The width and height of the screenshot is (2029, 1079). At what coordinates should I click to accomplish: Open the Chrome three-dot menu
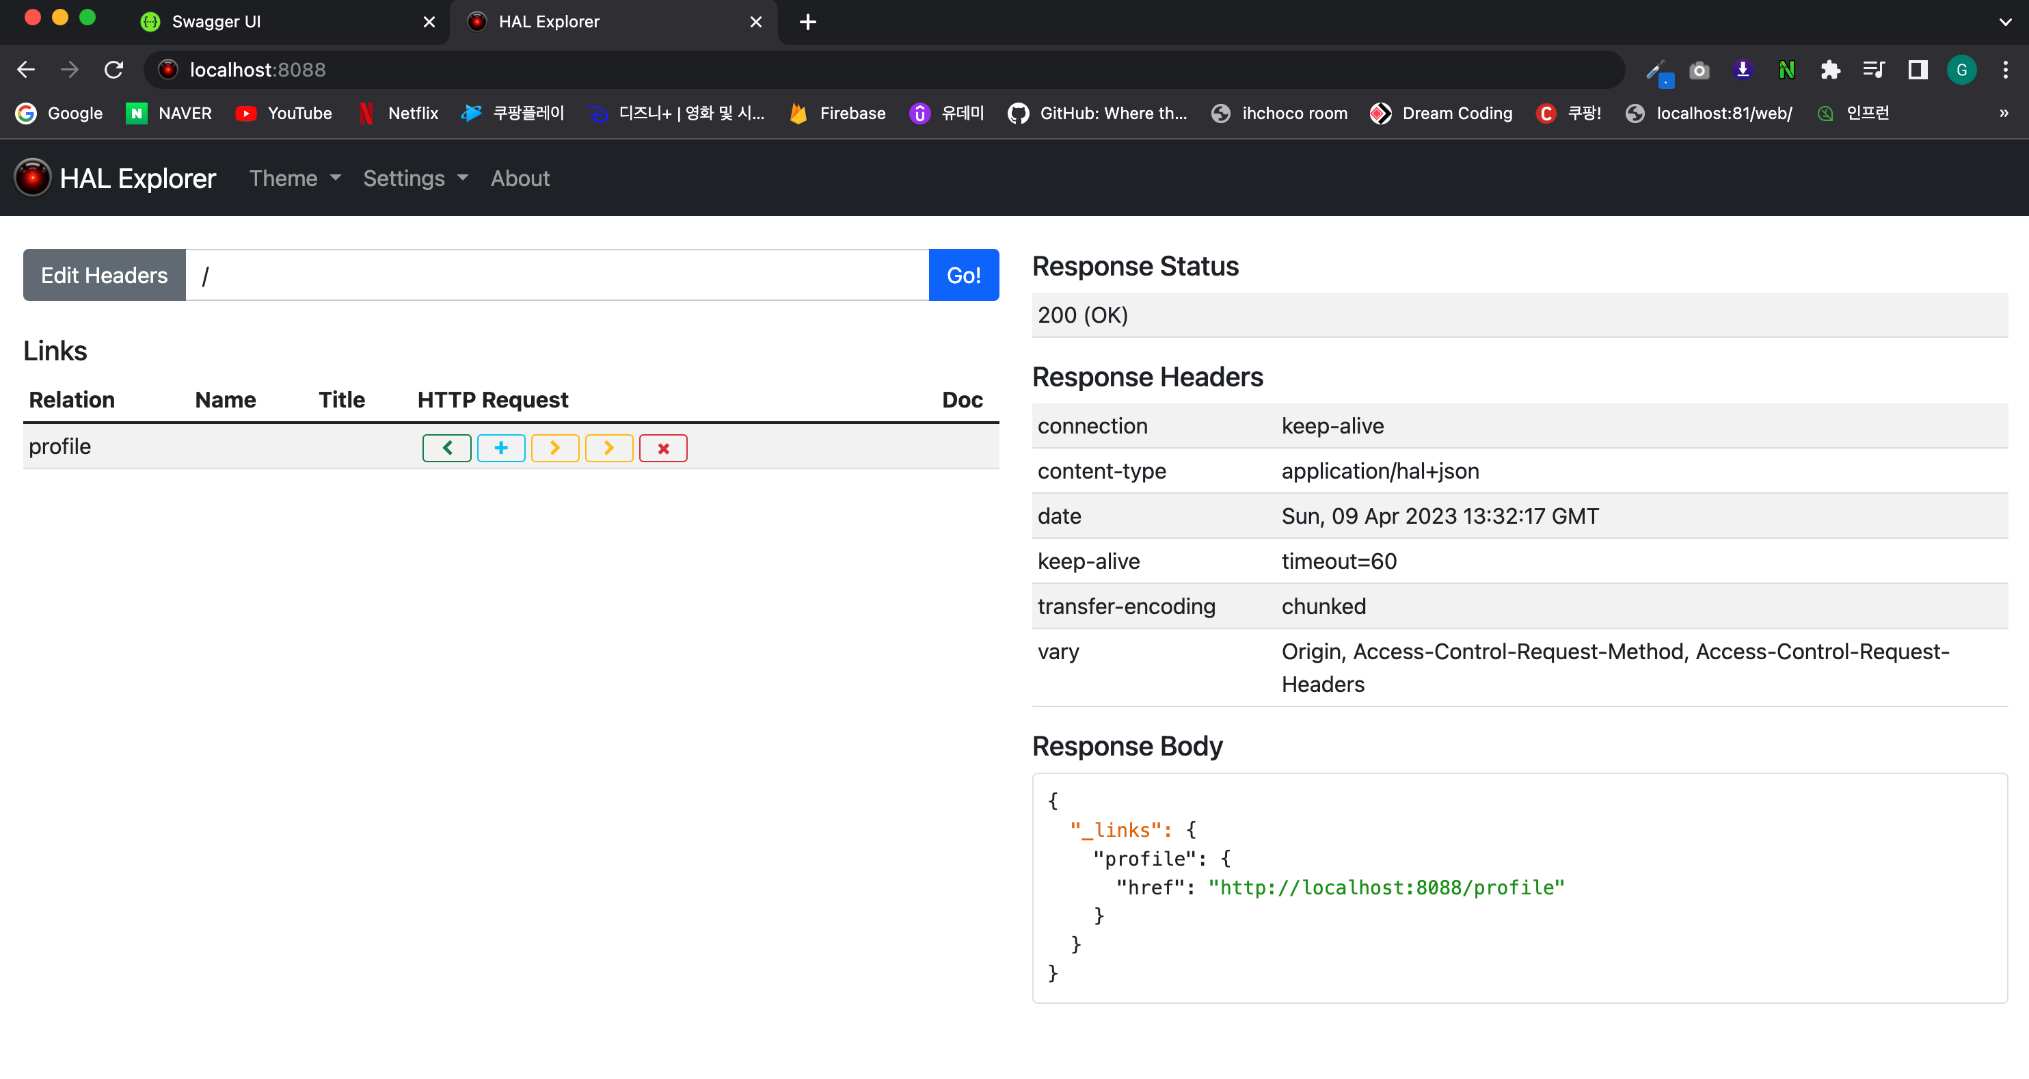point(2005,70)
